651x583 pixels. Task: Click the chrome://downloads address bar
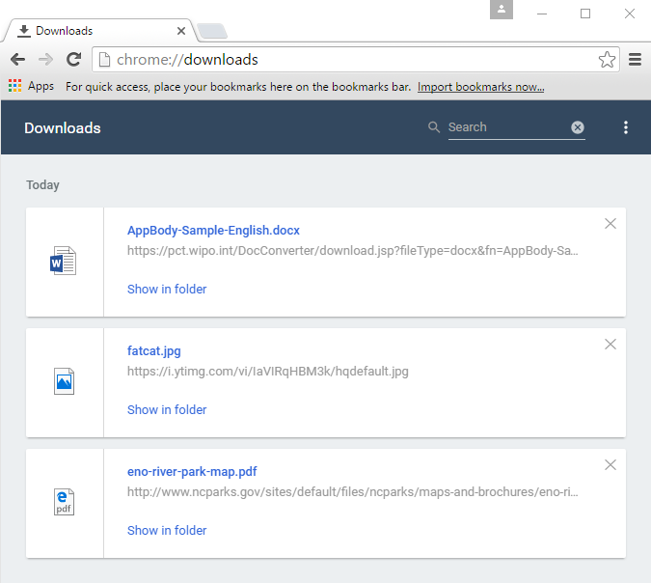(347, 60)
